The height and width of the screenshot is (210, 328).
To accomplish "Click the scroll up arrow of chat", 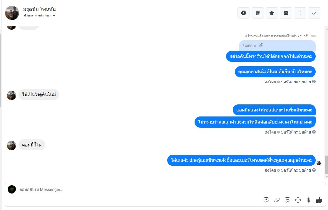I will 327,29.
